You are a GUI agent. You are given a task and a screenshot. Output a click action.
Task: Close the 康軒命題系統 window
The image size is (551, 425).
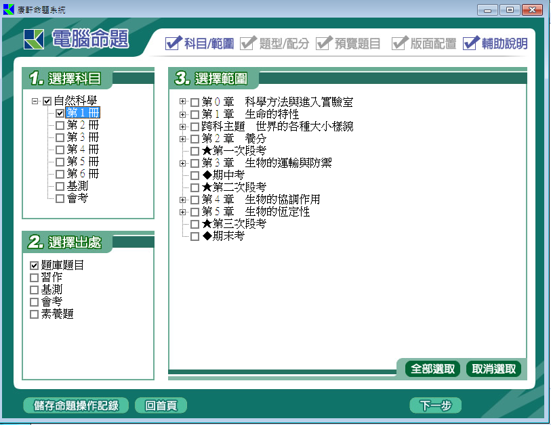pos(533,10)
